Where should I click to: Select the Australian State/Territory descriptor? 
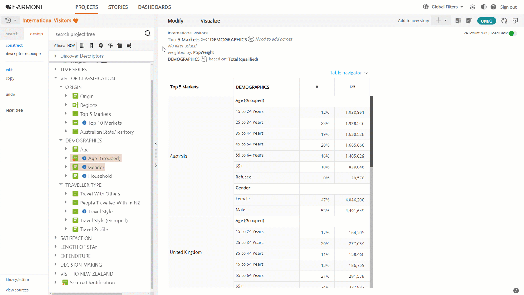[x=107, y=132]
